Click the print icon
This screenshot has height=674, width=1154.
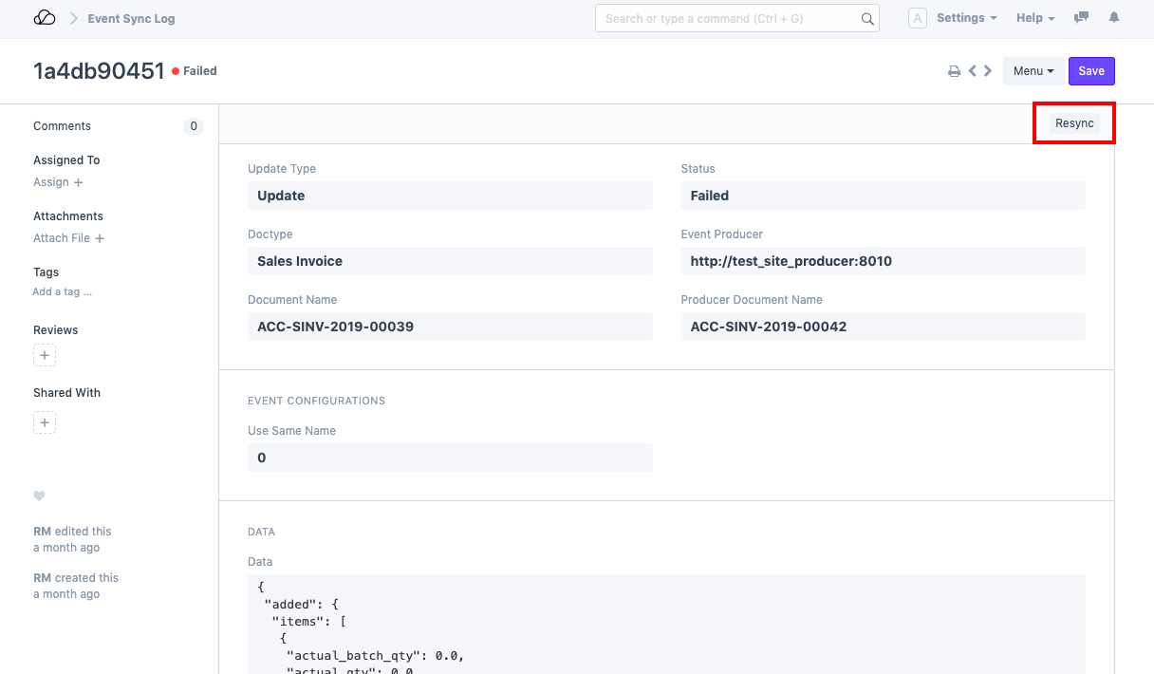pyautogui.click(x=955, y=71)
